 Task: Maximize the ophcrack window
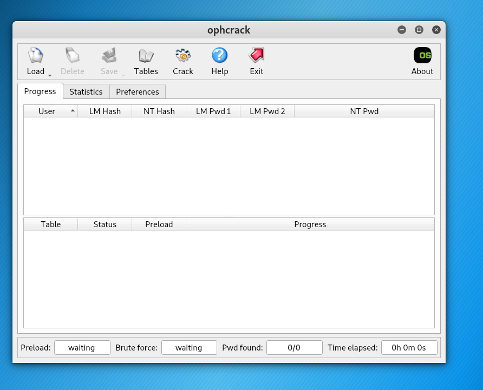(419, 30)
